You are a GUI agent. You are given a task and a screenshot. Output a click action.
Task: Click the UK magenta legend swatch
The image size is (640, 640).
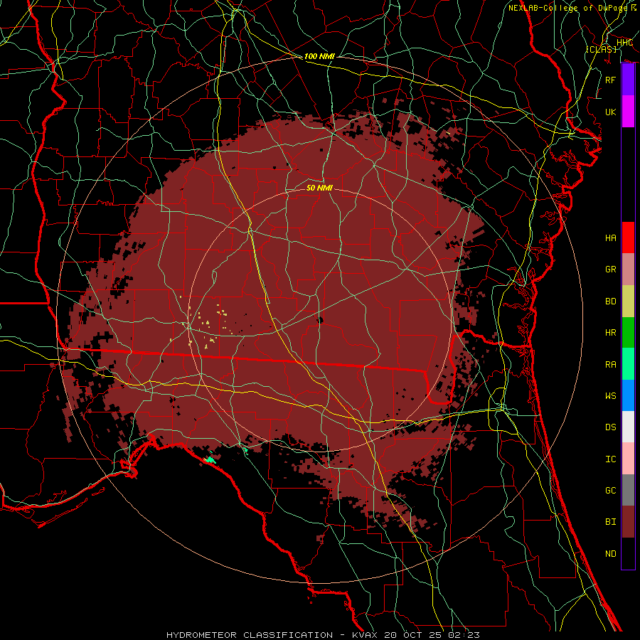click(x=628, y=112)
